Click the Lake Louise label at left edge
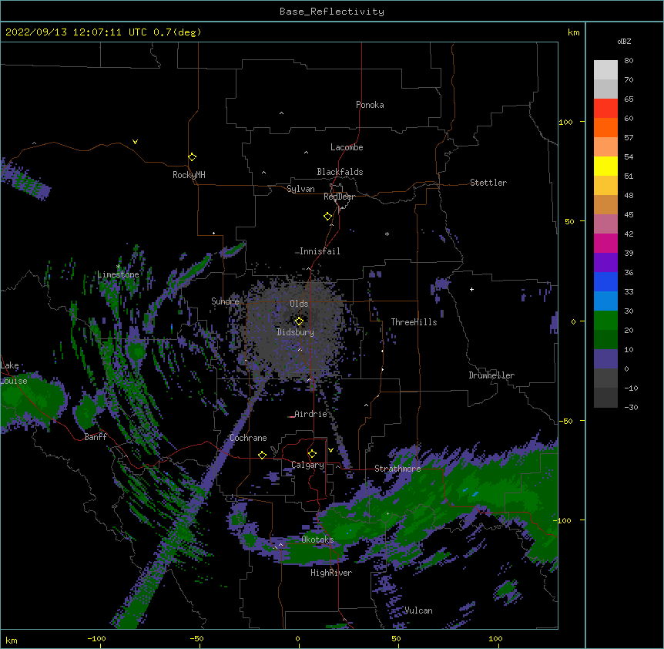 [14, 373]
